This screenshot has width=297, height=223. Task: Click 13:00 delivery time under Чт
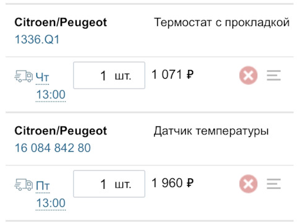pos(51,95)
